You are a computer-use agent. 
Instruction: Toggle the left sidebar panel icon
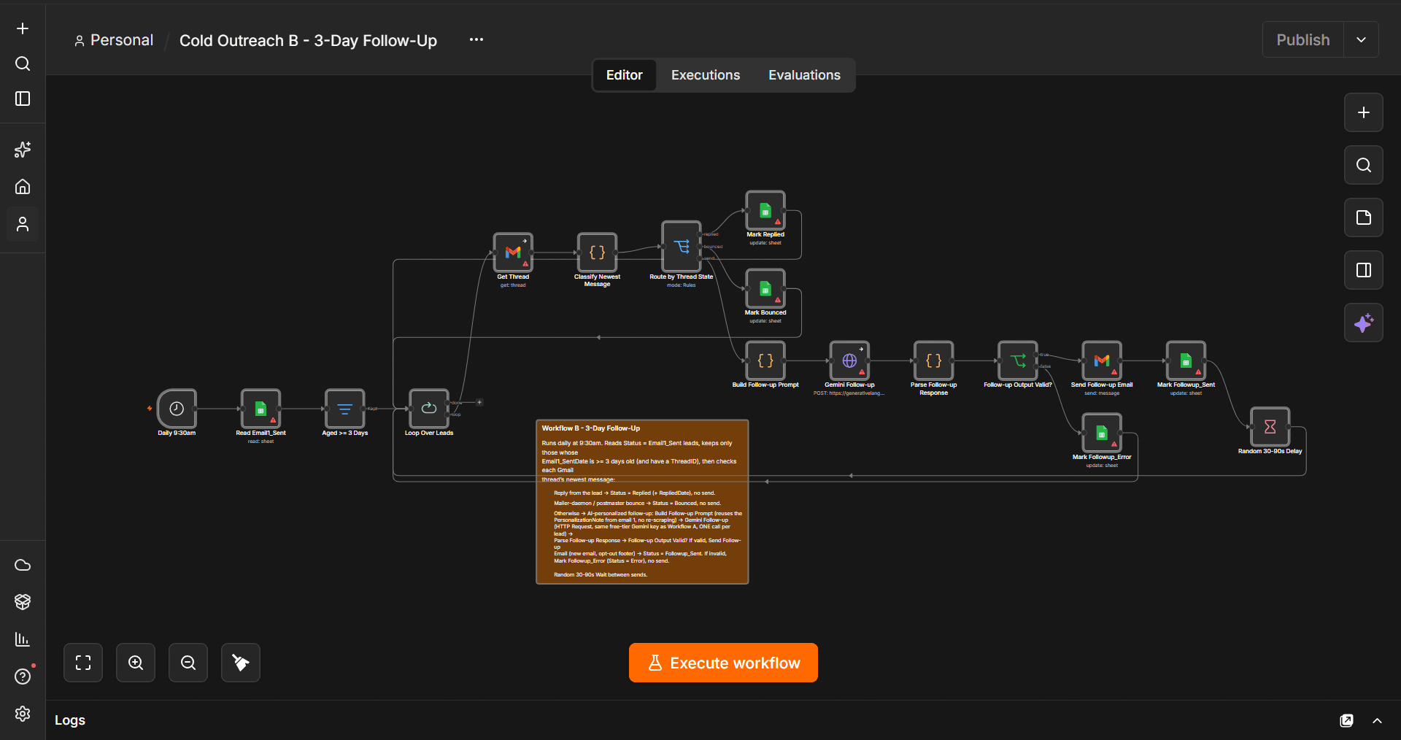coord(23,99)
